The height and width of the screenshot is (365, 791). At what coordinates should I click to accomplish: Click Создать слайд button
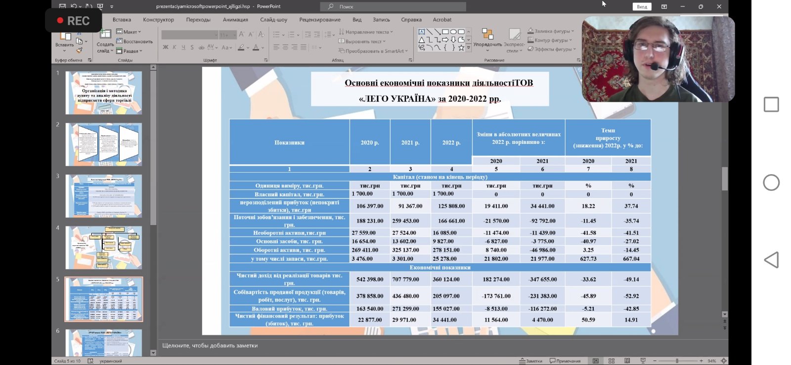click(x=105, y=41)
